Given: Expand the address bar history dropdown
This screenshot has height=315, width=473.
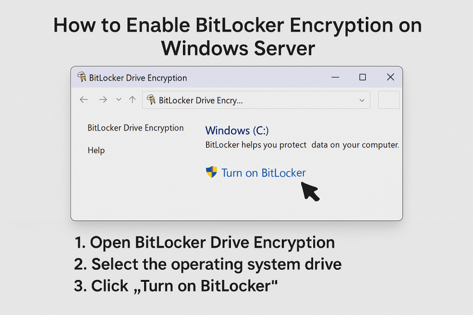Looking at the screenshot, I should click(x=362, y=100).
